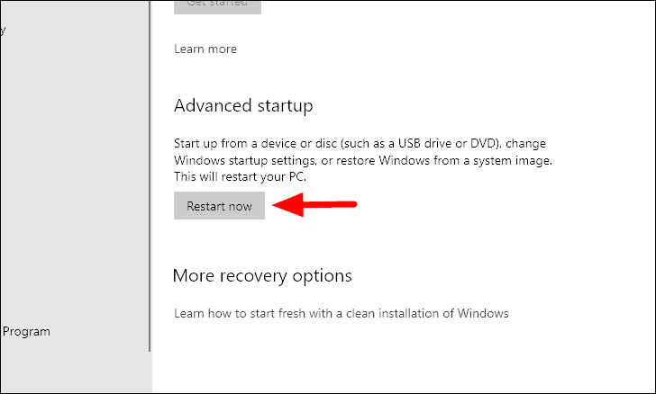Image resolution: width=656 pixels, height=394 pixels.
Task: Click the 'Start up from a device' text line
Action: [360, 144]
